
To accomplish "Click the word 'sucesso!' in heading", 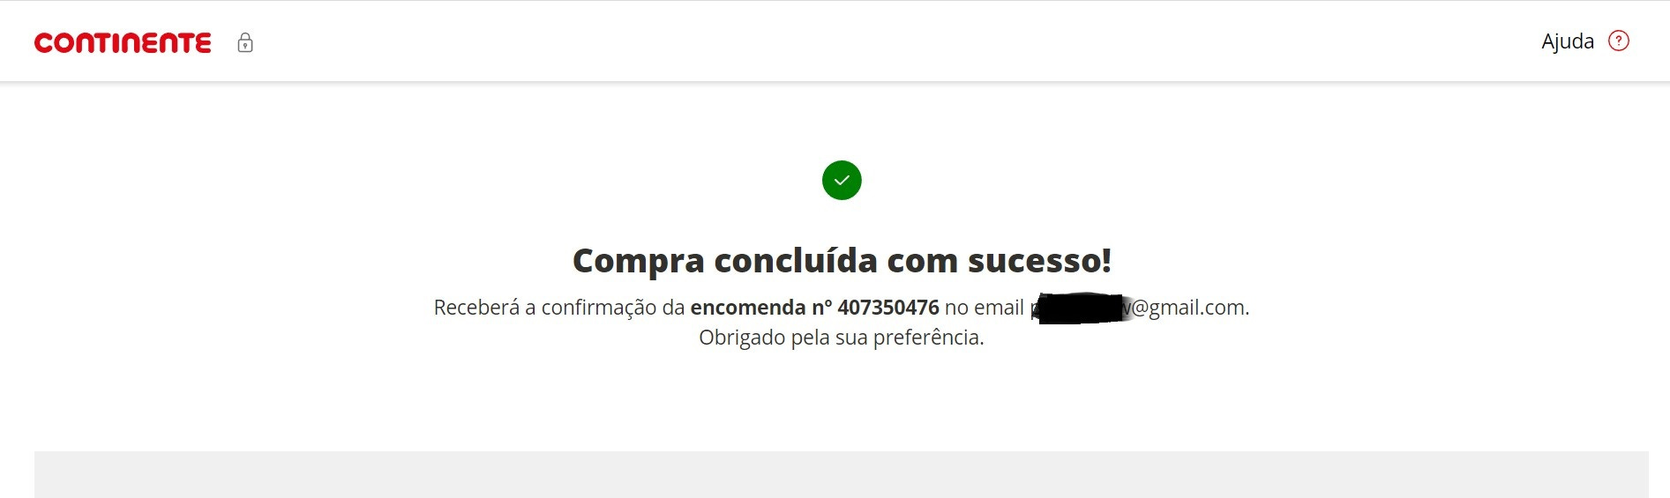I will [x=1040, y=261].
